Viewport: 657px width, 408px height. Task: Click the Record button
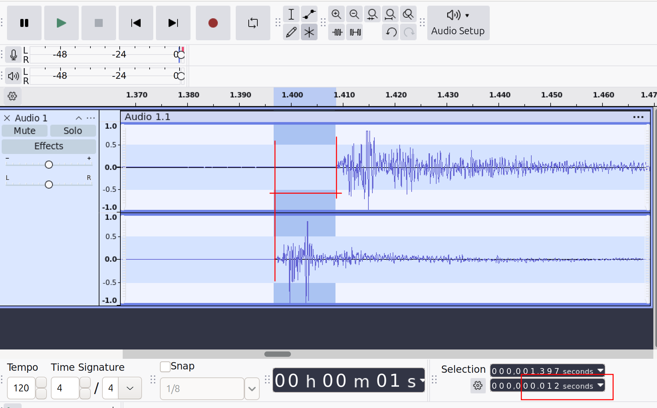coord(213,23)
